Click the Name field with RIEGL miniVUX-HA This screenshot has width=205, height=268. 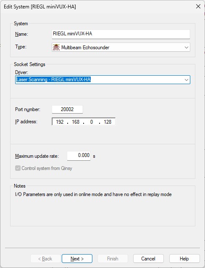[x=121, y=34]
